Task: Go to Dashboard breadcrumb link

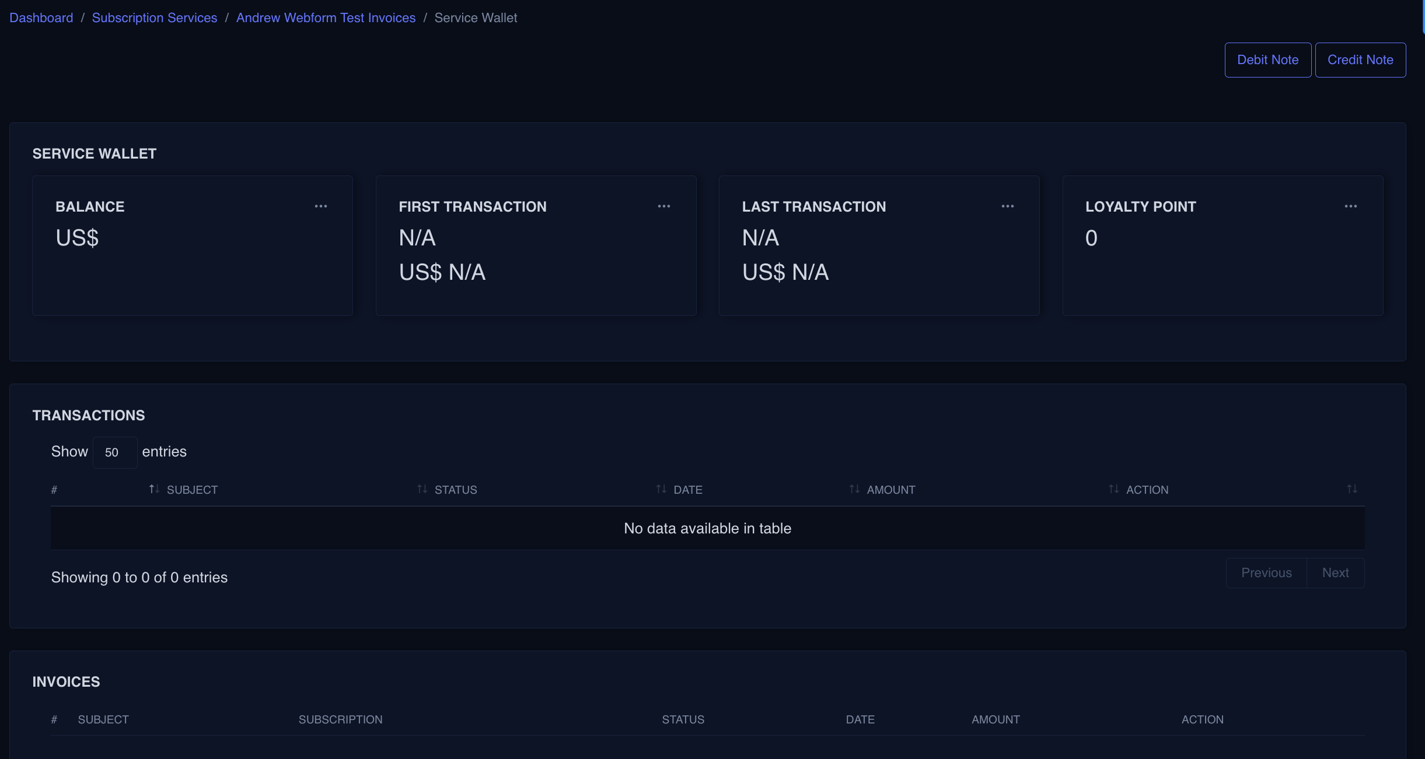Action: point(41,18)
